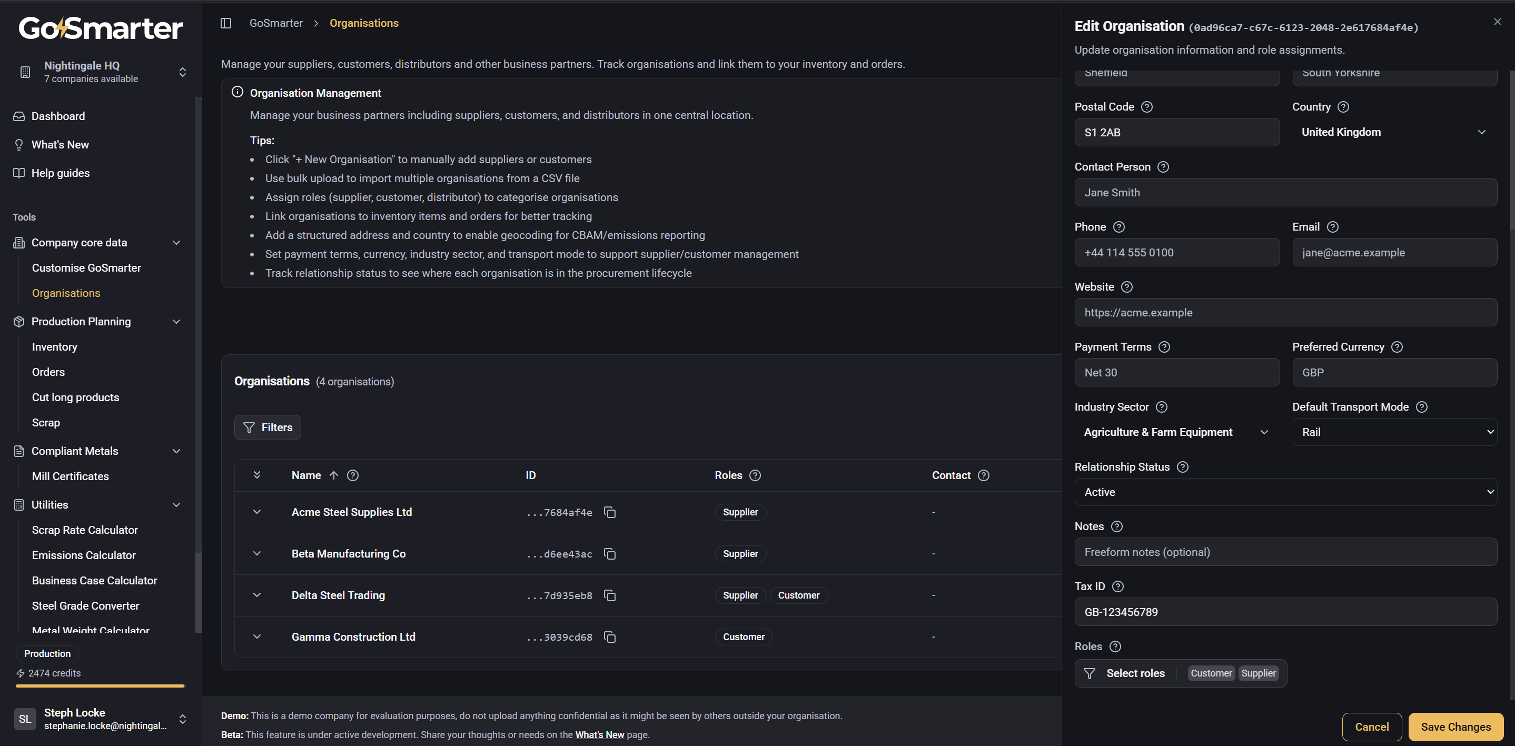Click the Payment Terms help icon
The height and width of the screenshot is (746, 1515).
1164,347
